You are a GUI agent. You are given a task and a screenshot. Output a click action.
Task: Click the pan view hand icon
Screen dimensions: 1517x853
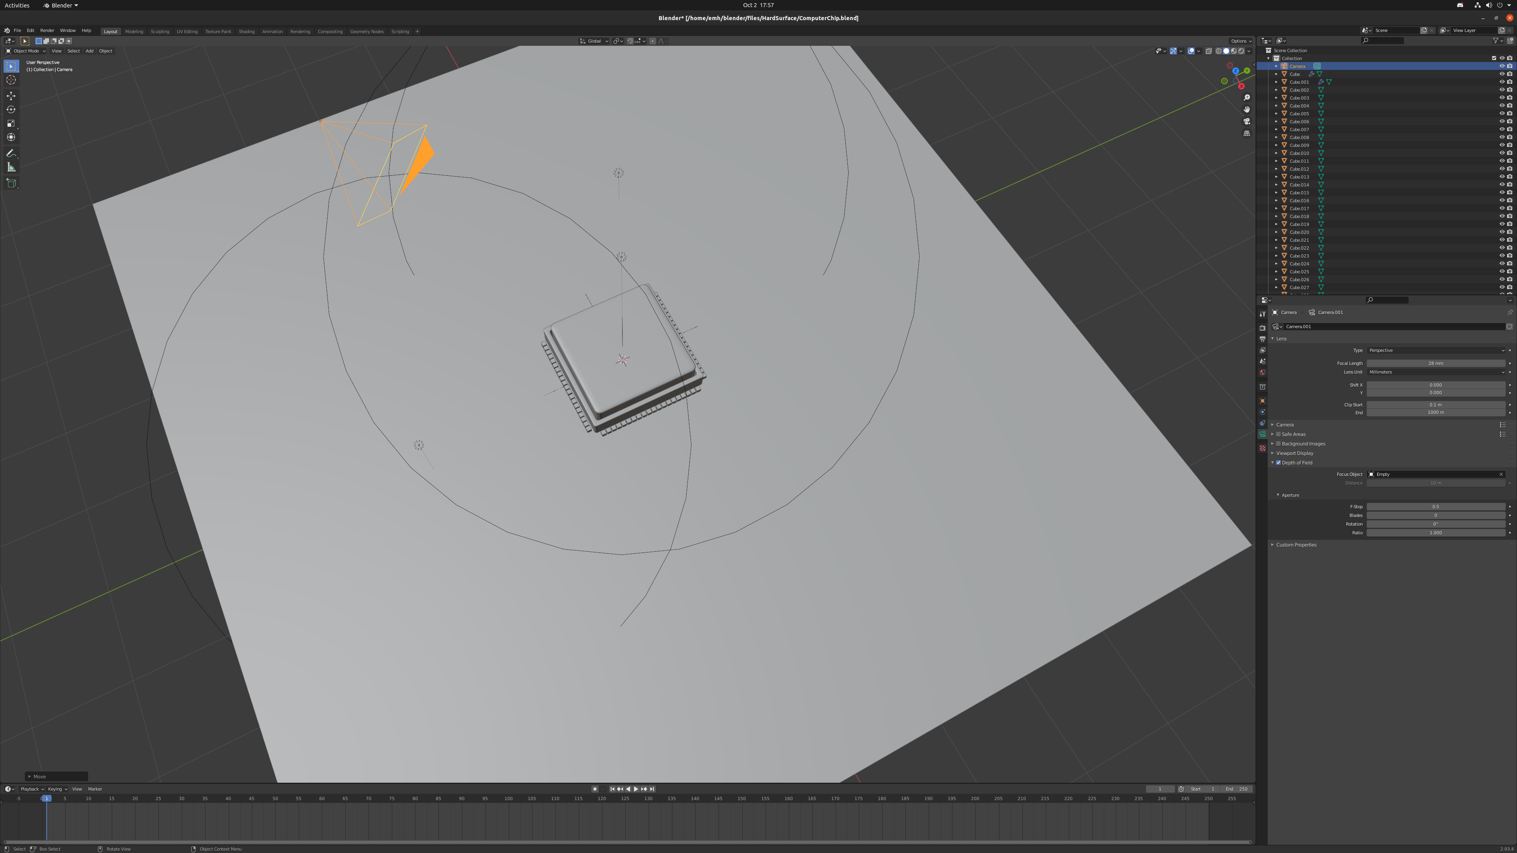[x=1247, y=109]
